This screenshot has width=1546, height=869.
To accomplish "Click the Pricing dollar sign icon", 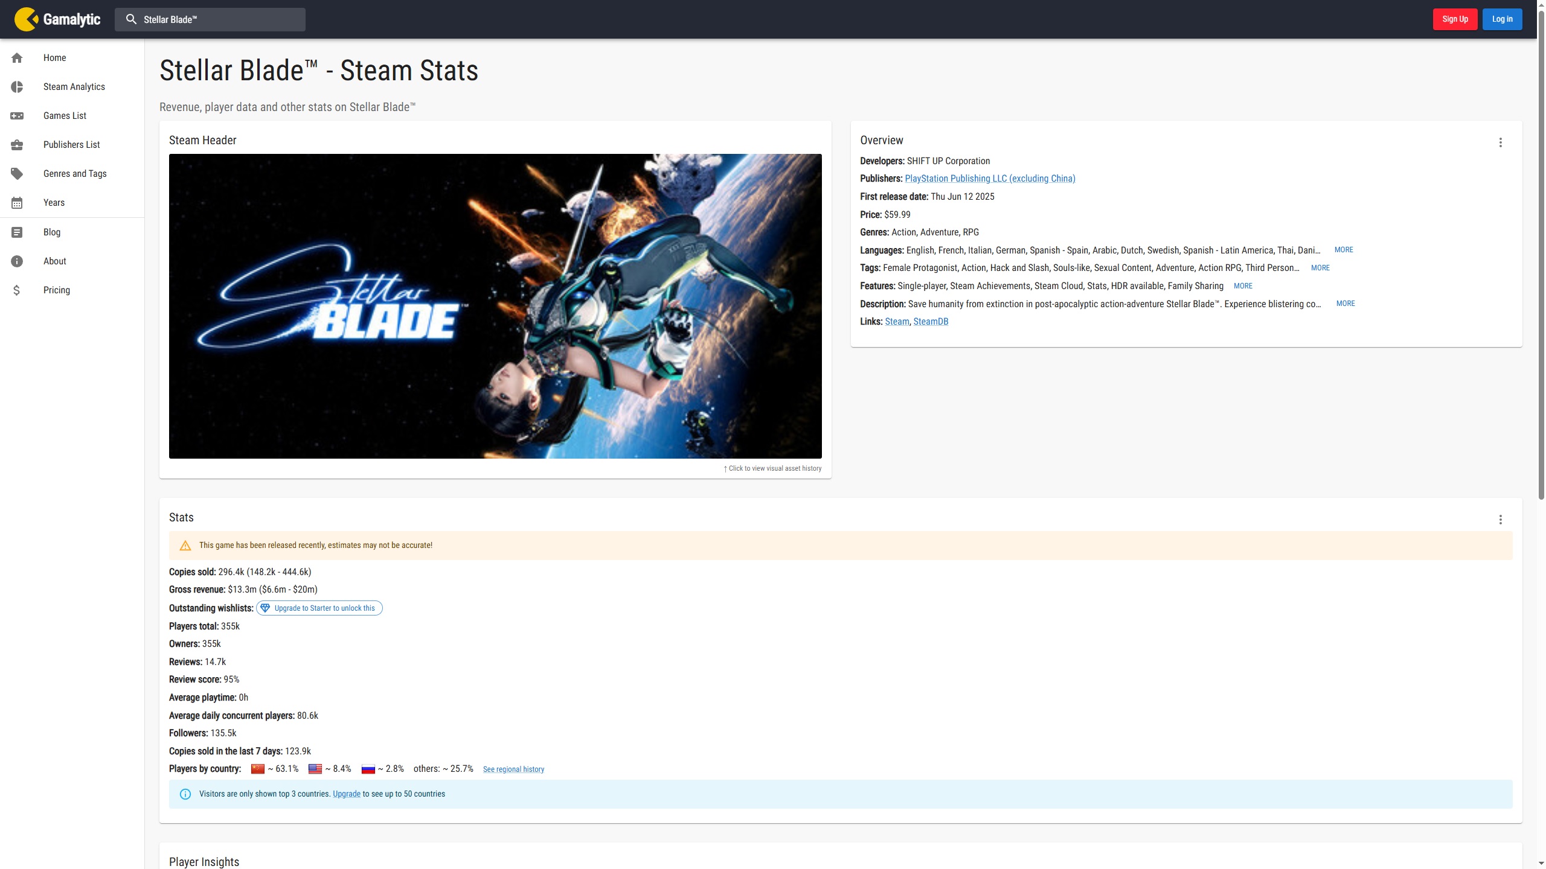I will click(x=17, y=290).
